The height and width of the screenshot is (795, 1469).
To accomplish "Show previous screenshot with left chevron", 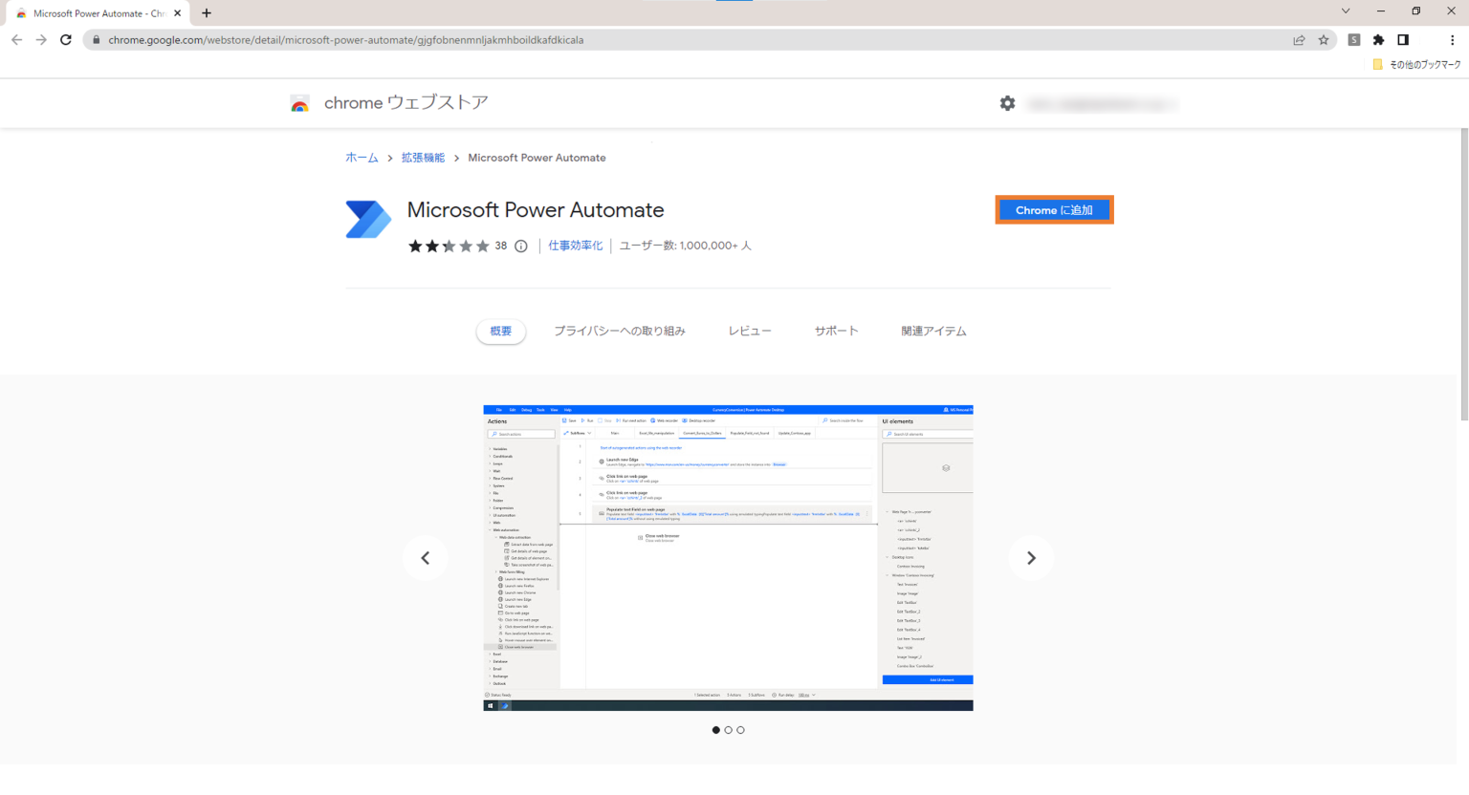I will [426, 558].
